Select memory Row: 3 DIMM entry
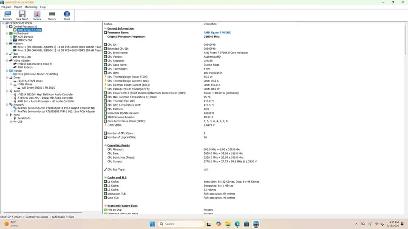Screen dimensions: 408x229 (59, 50)
